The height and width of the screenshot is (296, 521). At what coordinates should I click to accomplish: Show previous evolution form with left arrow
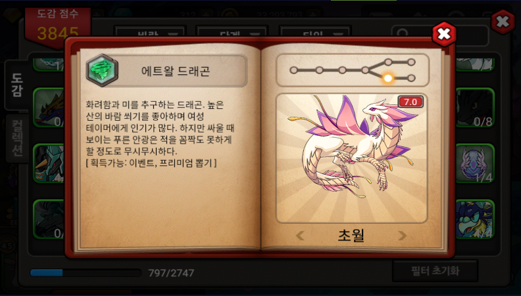tap(300, 236)
